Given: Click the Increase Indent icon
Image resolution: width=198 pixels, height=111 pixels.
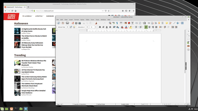Looking at the screenshot, I should click(173, 27).
